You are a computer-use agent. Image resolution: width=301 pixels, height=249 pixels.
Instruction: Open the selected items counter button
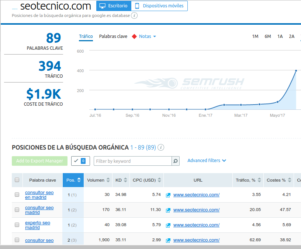(80, 161)
